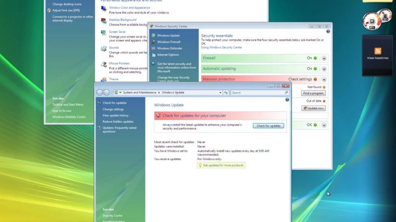Viewport: 396px width, 222px height.
Task: Open the address bar dropdown arrow
Action: [x=220, y=92]
